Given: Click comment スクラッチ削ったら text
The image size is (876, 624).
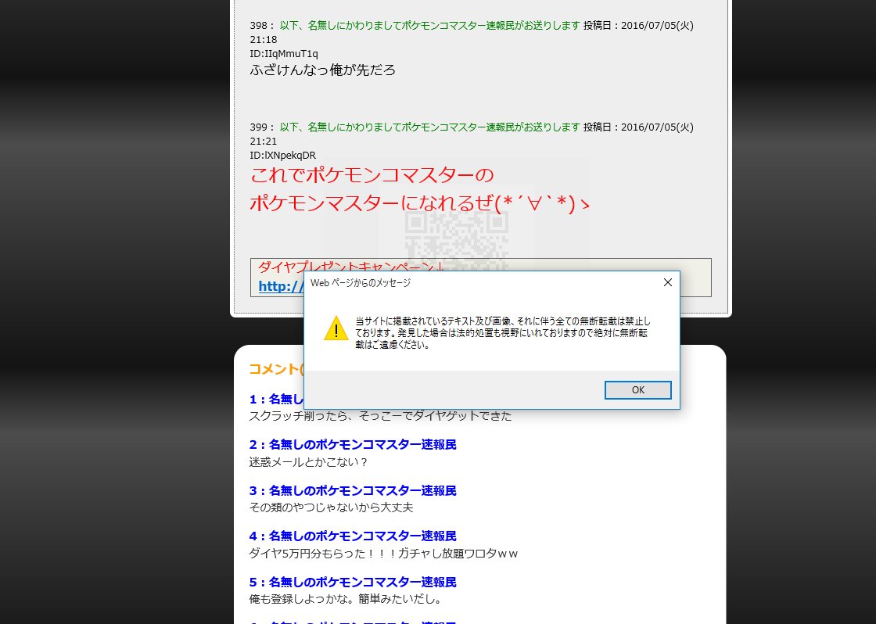Looking at the screenshot, I should [x=380, y=416].
